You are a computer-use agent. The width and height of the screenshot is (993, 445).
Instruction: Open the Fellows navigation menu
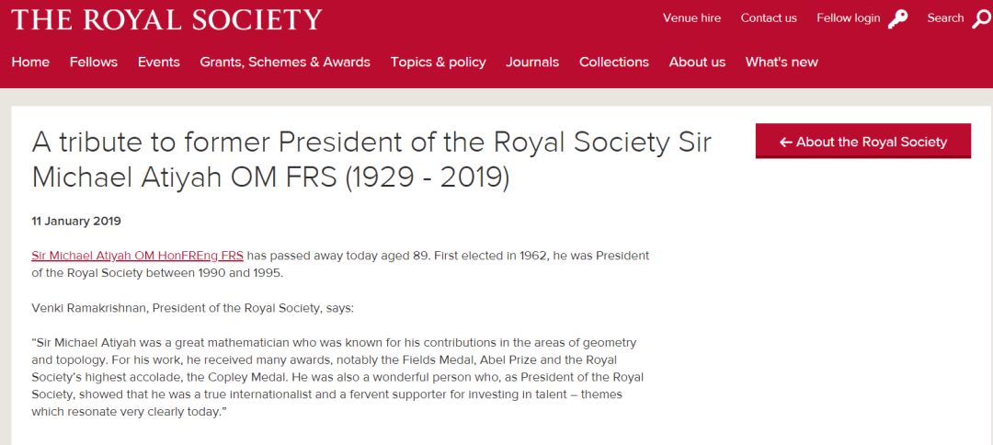coord(93,62)
